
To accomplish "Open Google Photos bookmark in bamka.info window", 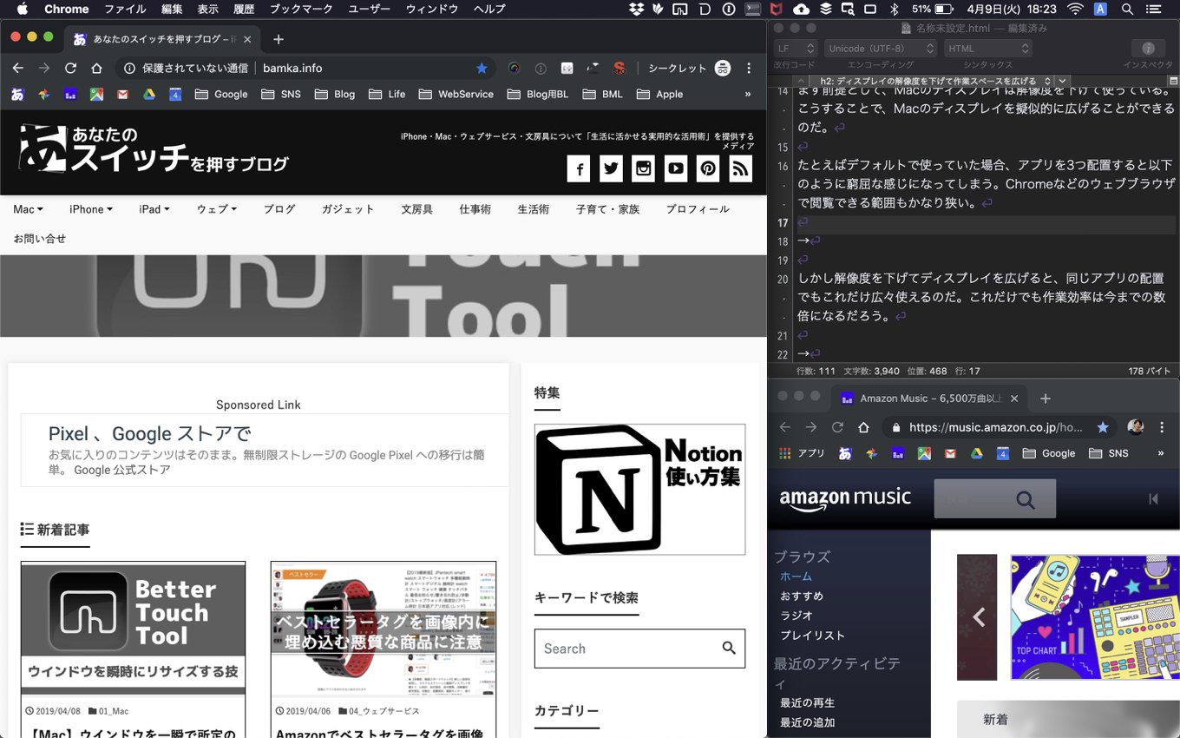I will tap(43, 94).
